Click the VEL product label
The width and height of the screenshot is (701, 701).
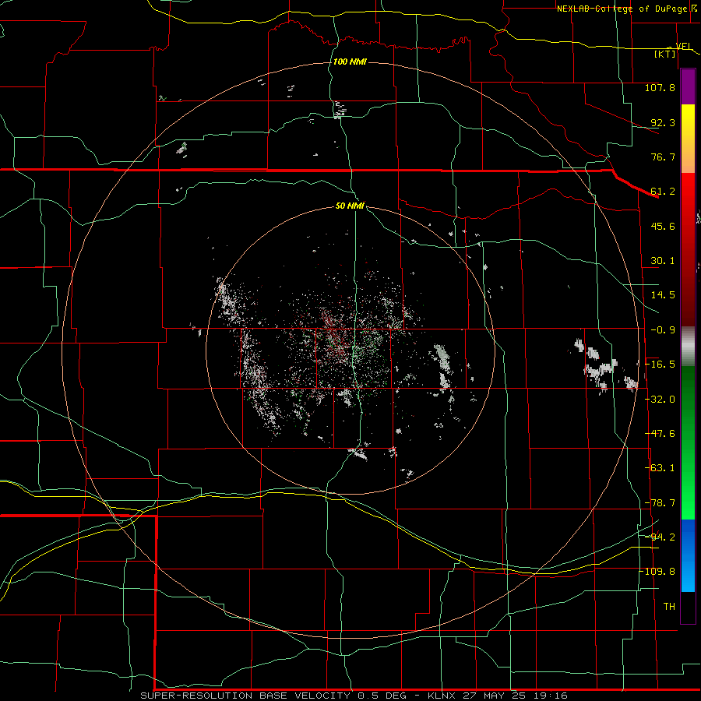pos(684,46)
